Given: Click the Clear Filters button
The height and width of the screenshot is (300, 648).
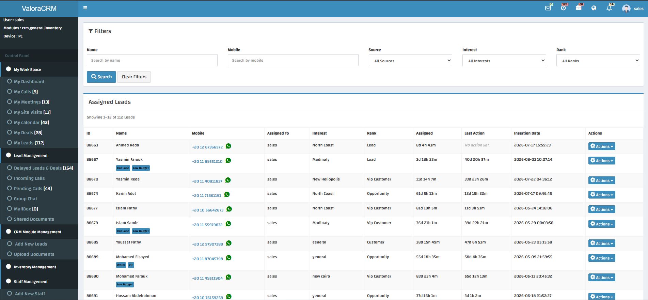Looking at the screenshot, I should pos(134,77).
